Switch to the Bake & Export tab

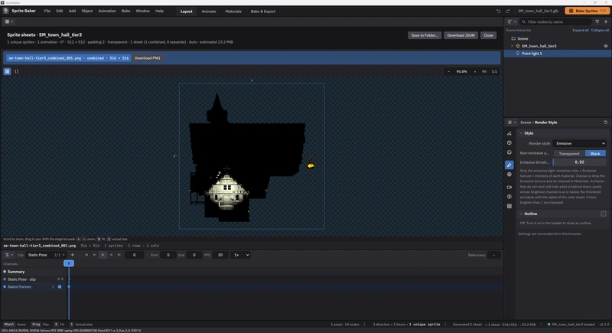pos(262,11)
